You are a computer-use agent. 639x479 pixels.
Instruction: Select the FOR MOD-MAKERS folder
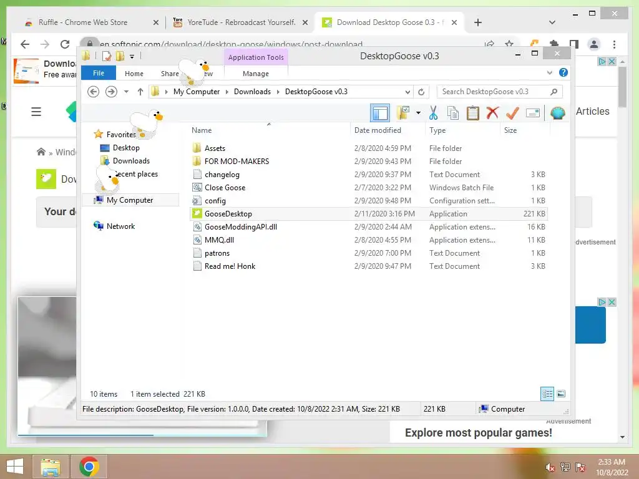click(x=237, y=162)
